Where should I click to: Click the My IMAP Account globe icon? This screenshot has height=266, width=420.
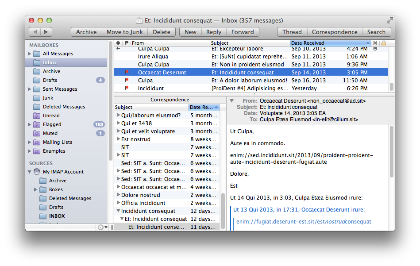click(36, 172)
